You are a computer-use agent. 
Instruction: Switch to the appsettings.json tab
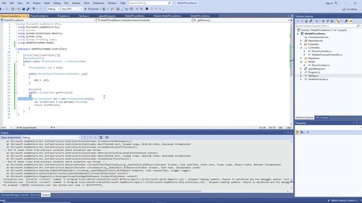pos(107,16)
